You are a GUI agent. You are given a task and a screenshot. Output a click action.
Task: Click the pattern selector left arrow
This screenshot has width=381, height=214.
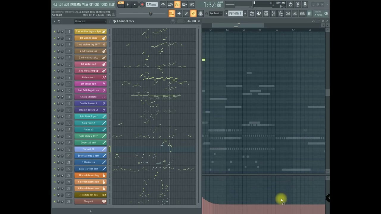click(226, 13)
